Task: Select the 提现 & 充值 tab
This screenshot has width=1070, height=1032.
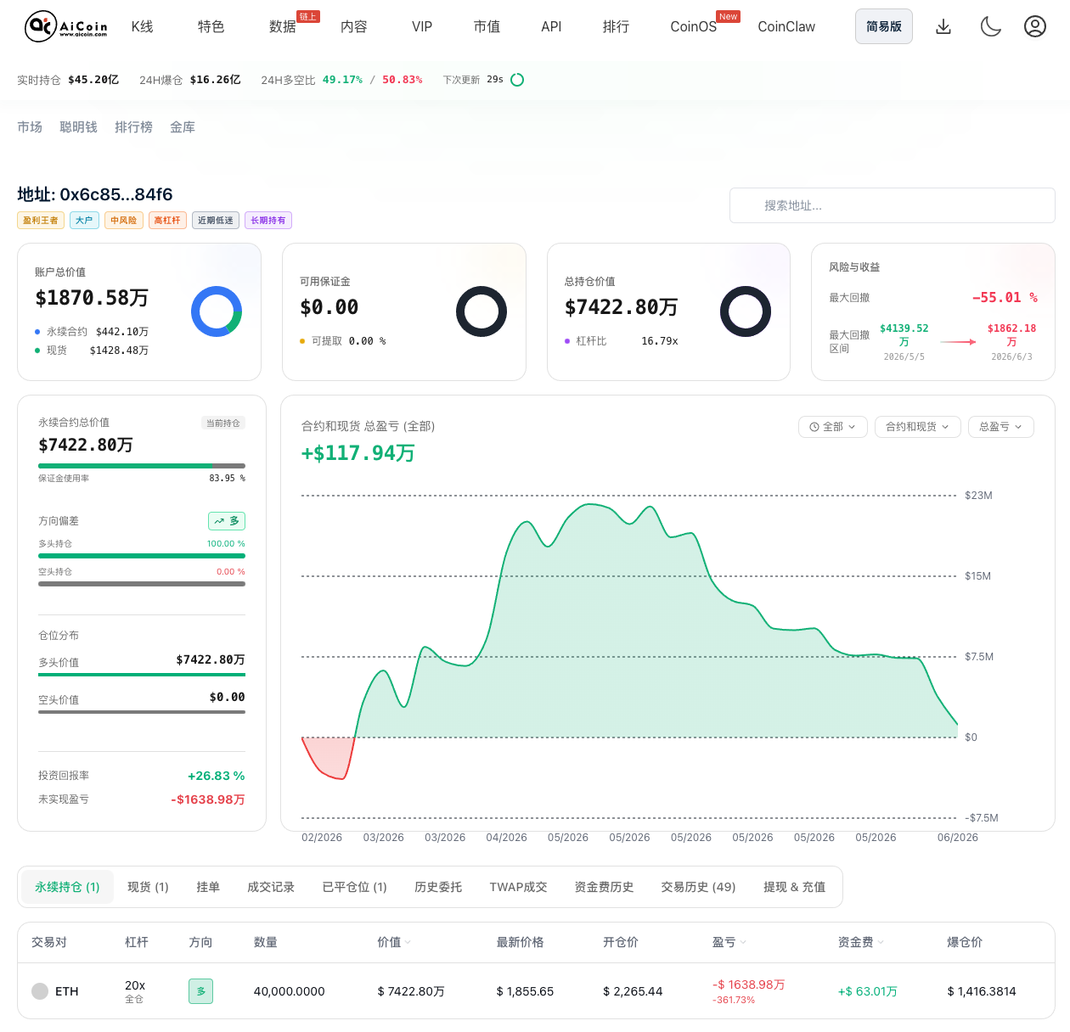Action: (x=794, y=887)
